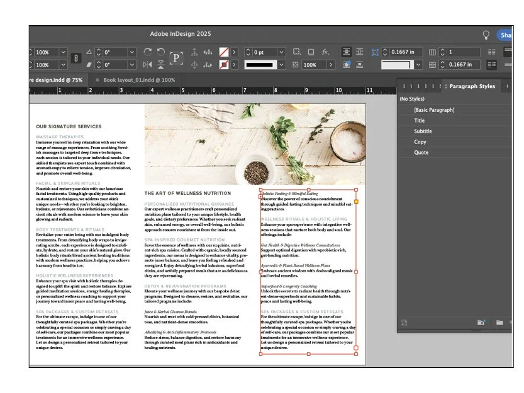Select the Quote style in Paragraph Styles
This screenshot has height=393, width=524.
point(420,152)
